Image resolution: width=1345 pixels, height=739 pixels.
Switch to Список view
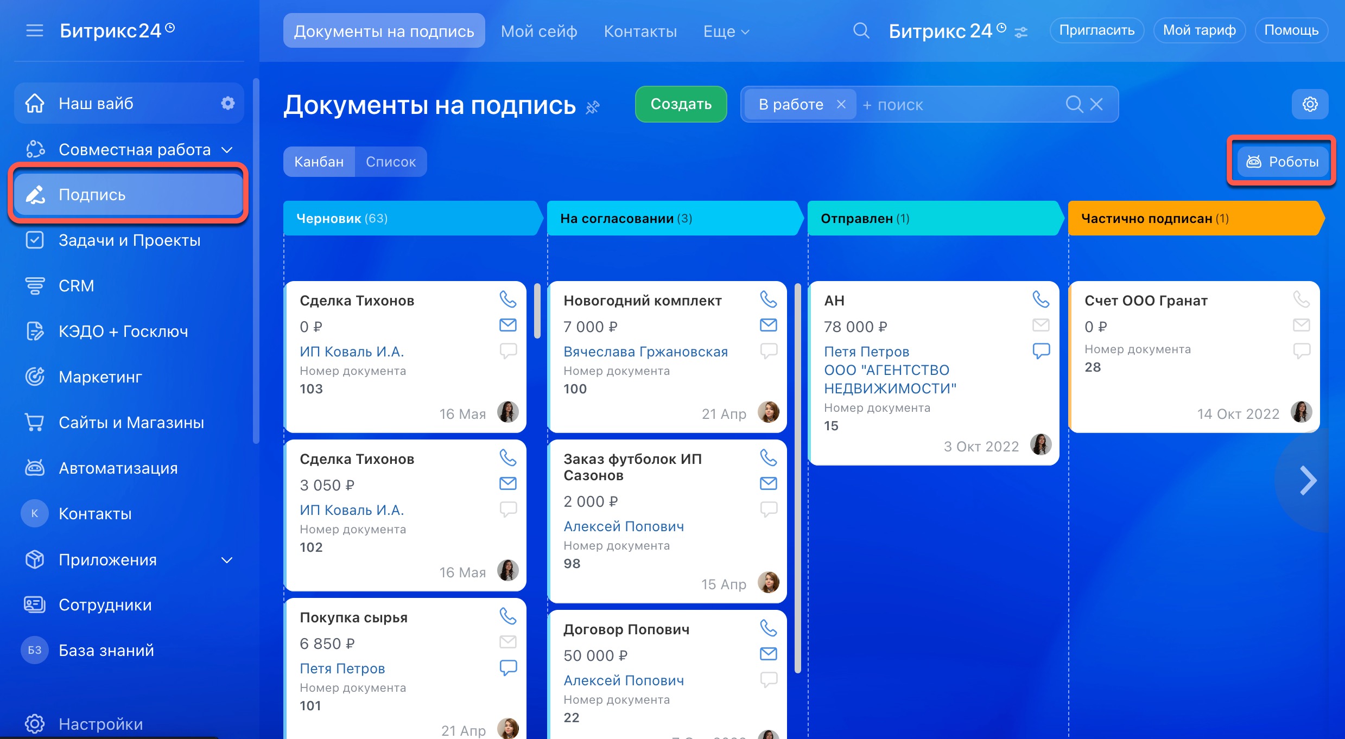391,162
